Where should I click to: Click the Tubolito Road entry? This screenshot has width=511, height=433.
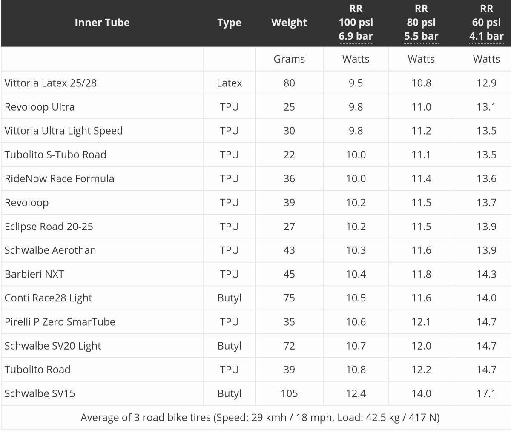(x=37, y=369)
